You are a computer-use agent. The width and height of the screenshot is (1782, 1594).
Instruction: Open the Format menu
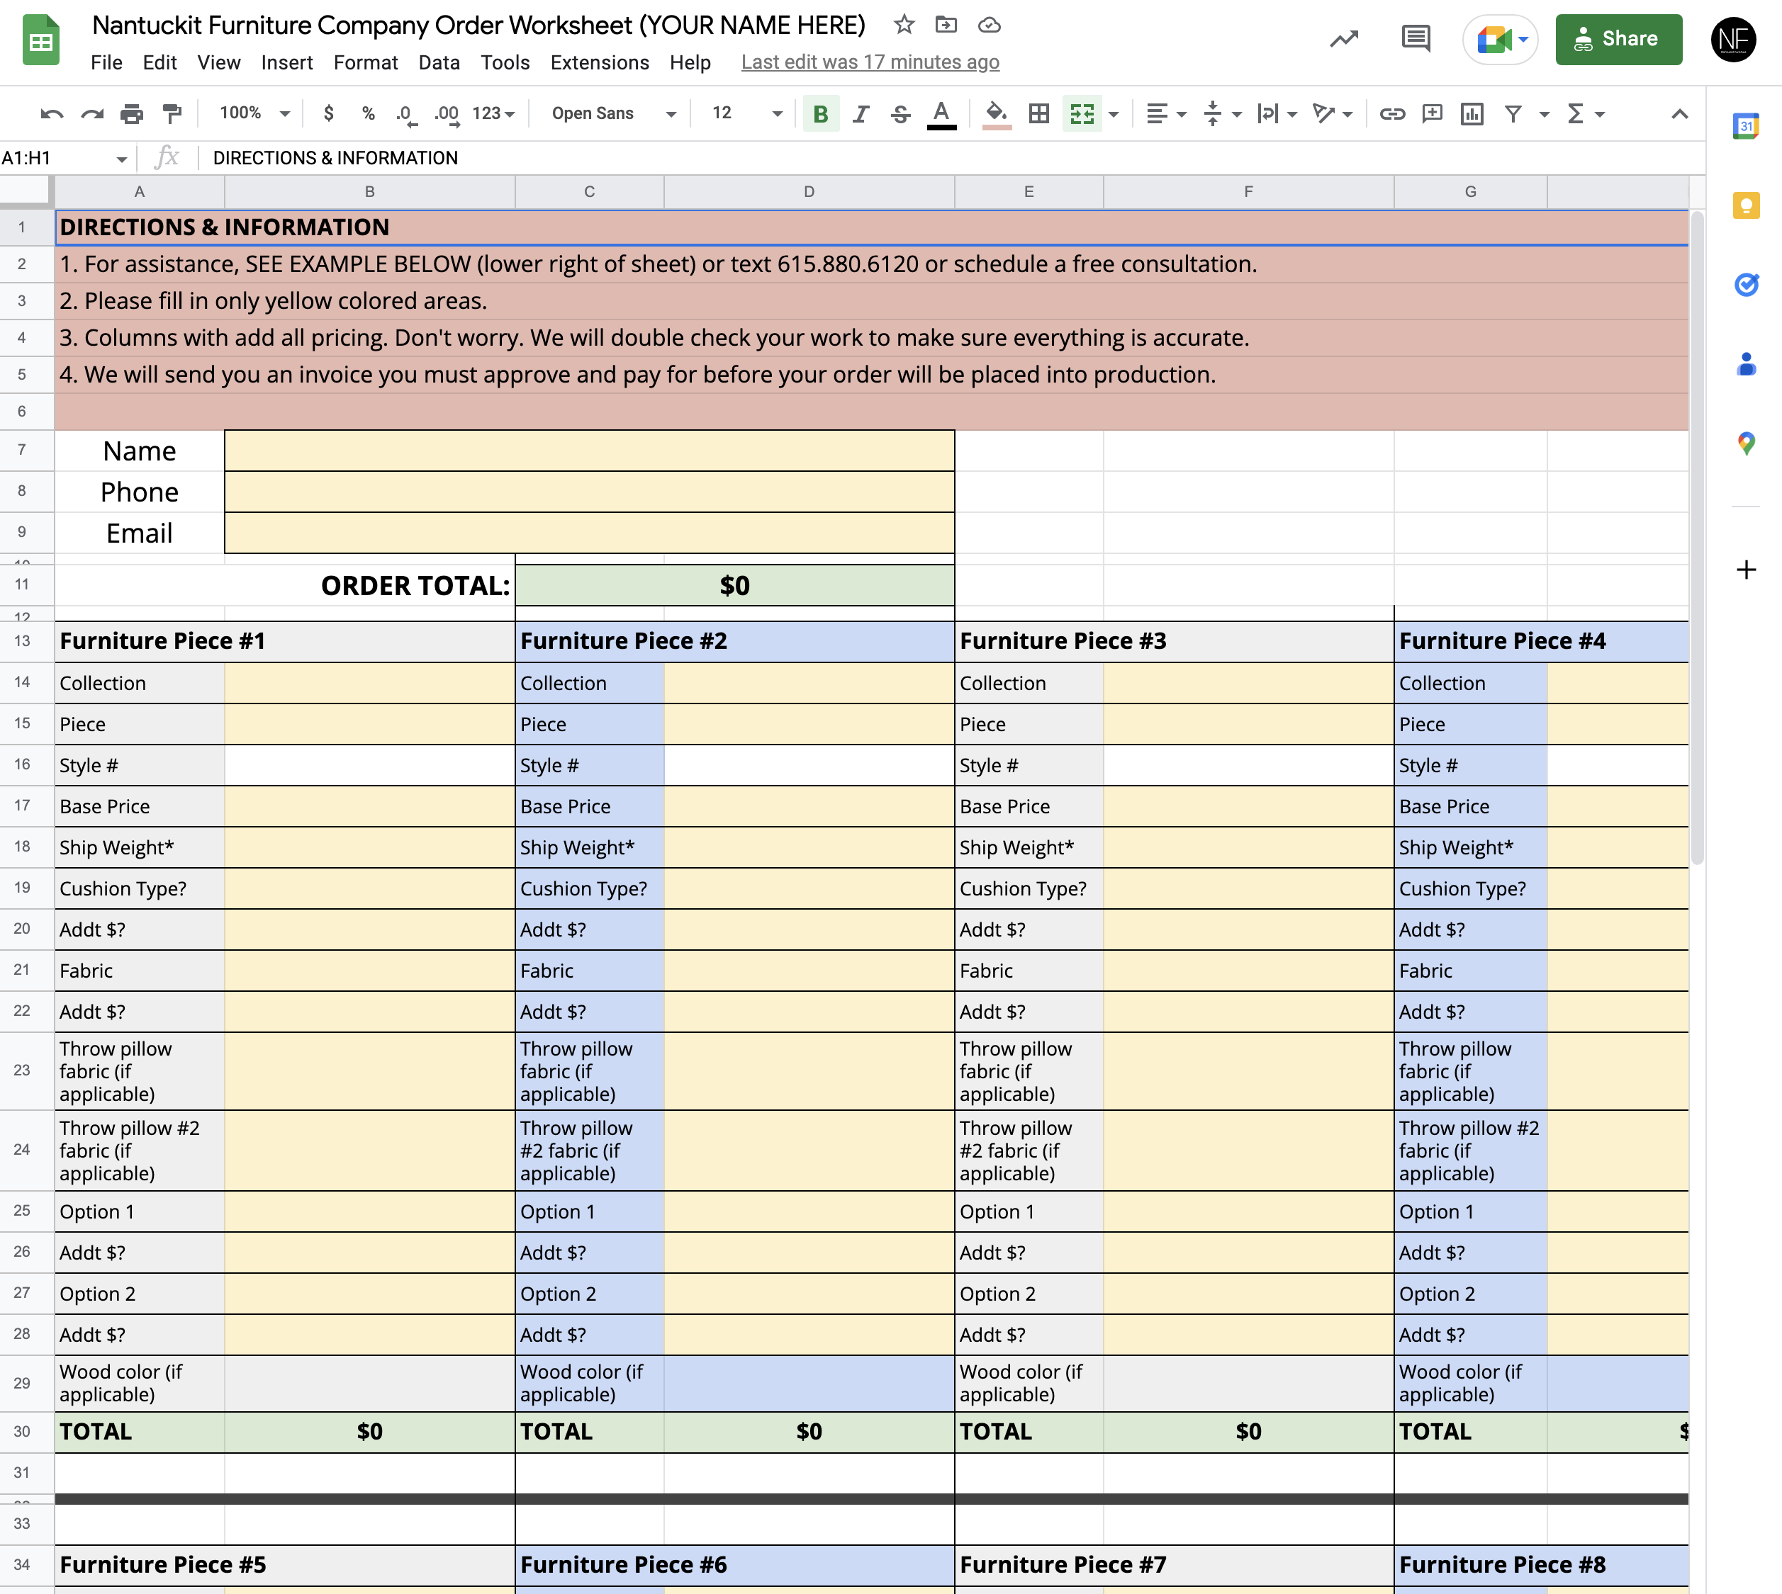[365, 63]
